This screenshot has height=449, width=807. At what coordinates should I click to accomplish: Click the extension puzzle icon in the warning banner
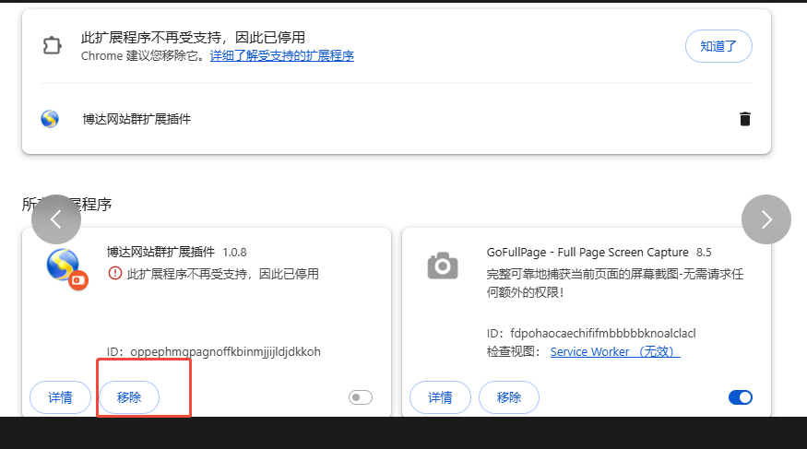[x=52, y=46]
